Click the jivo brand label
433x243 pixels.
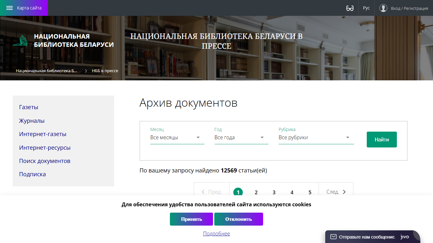tap(405, 237)
